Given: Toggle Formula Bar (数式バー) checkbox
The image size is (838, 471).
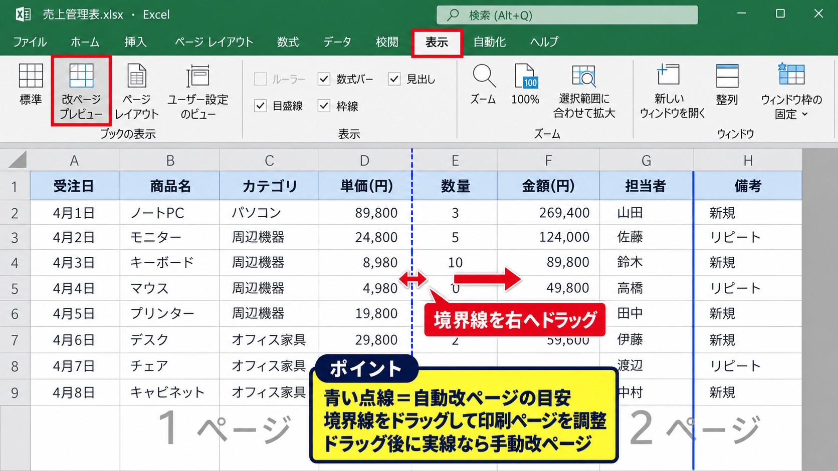Looking at the screenshot, I should coord(324,79).
